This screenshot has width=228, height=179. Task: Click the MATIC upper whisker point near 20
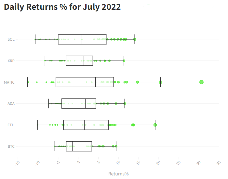tap(160, 82)
